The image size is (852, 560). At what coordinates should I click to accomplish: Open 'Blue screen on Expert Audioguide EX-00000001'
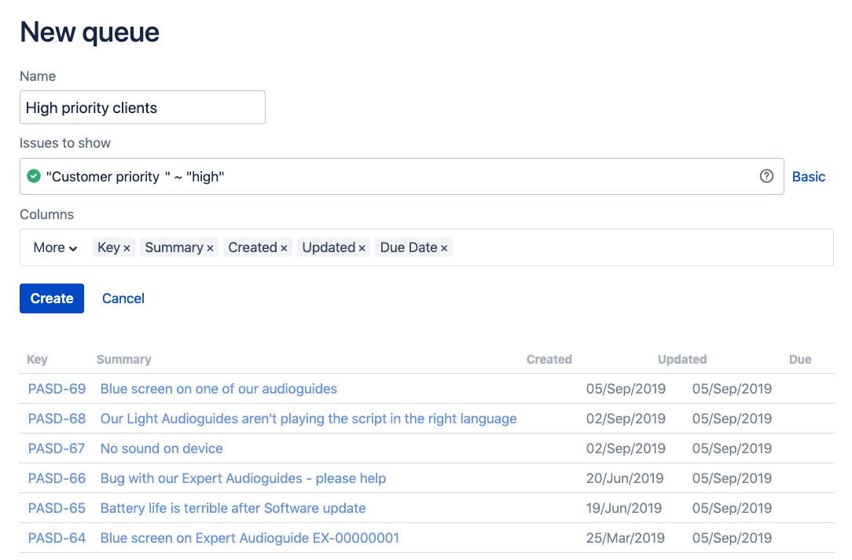(x=249, y=538)
